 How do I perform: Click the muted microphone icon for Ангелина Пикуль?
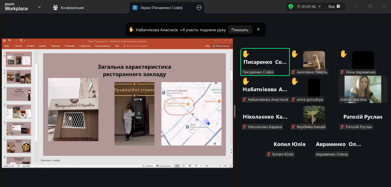pyautogui.click(x=294, y=72)
